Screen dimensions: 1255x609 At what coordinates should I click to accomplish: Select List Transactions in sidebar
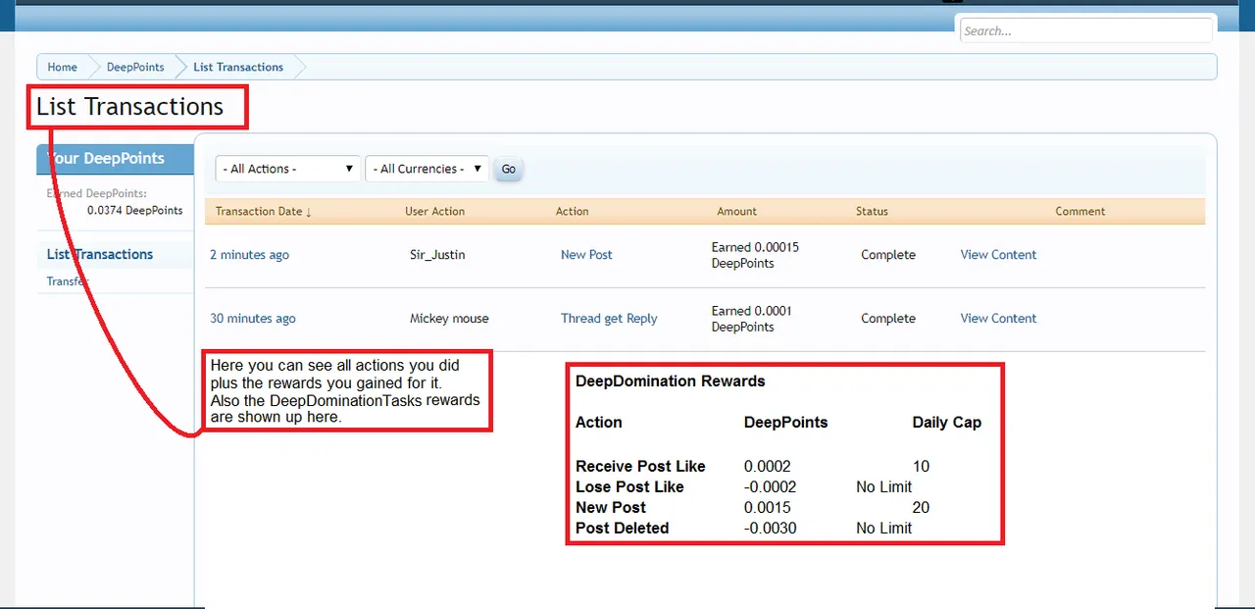pos(100,254)
